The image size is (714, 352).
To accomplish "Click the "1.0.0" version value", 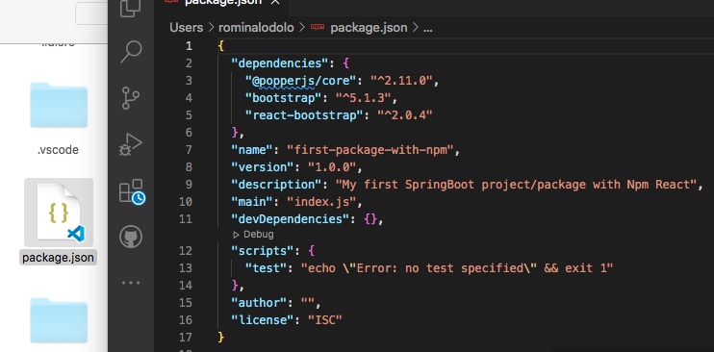I will point(332,167).
